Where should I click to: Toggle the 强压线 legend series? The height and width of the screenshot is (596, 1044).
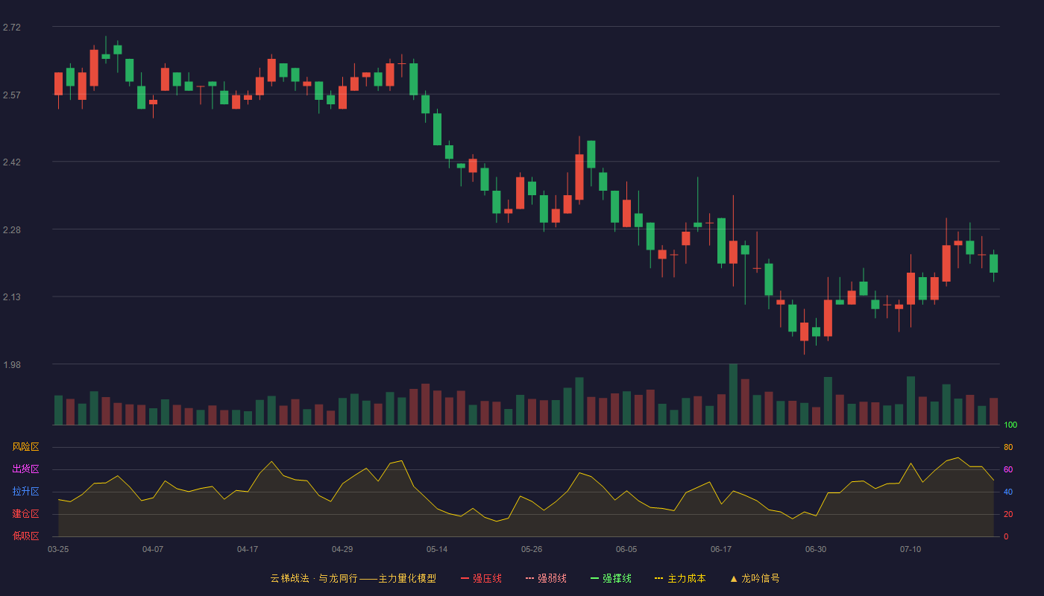pos(482,578)
